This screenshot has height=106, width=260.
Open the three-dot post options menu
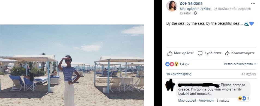tap(253, 3)
